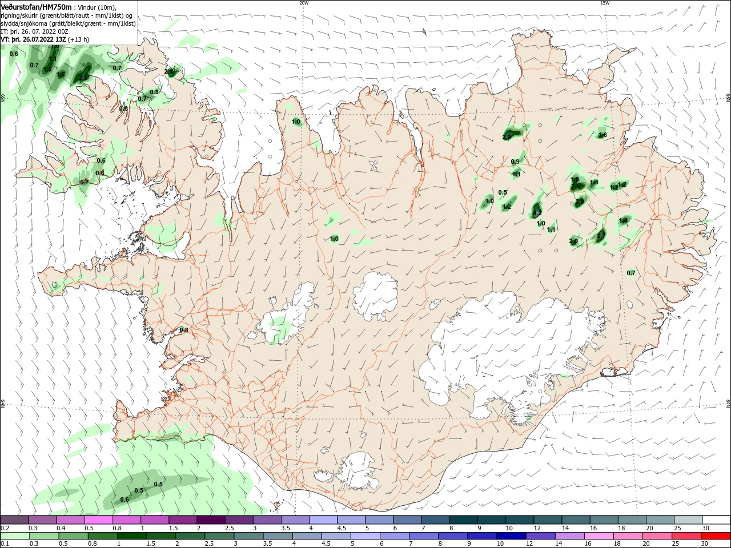Click the 15W longitude label
731x548 pixels.
click(605, 3)
